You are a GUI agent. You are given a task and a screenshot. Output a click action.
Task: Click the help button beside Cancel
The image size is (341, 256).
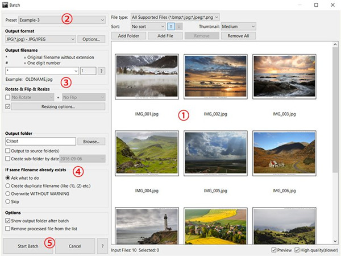(102, 245)
